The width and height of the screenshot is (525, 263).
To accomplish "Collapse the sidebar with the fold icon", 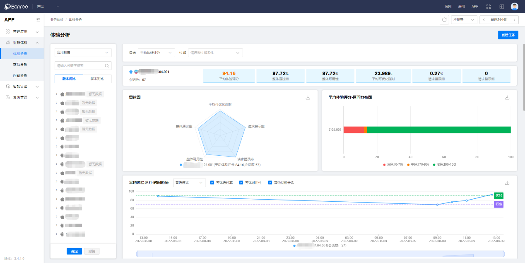I will tap(38, 19).
